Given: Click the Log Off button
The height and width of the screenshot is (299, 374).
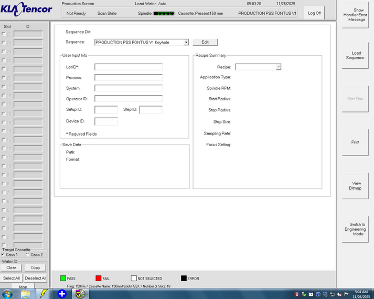Looking at the screenshot, I should pyautogui.click(x=314, y=13).
